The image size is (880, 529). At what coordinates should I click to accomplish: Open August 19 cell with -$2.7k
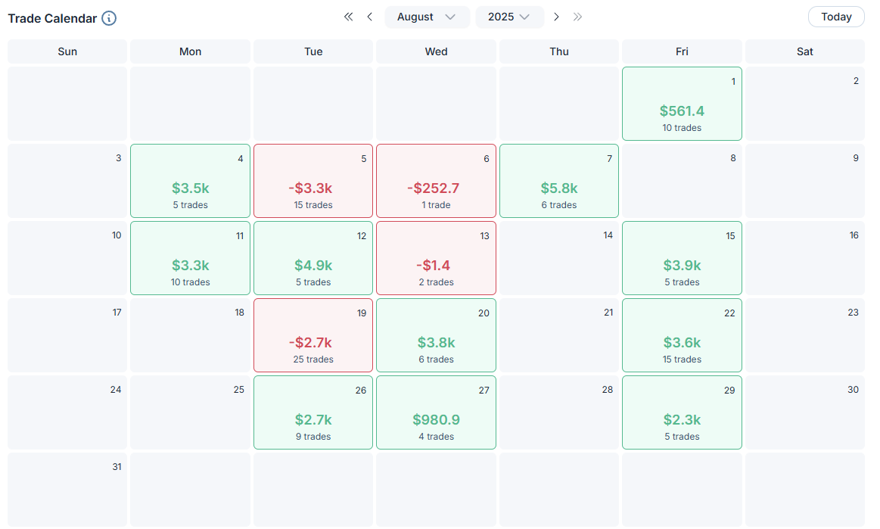click(313, 335)
